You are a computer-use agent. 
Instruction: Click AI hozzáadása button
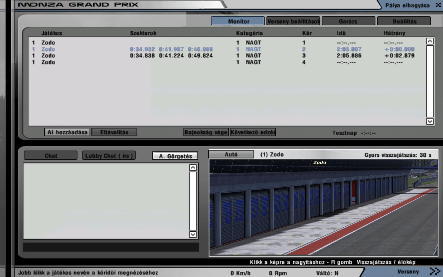(67, 132)
